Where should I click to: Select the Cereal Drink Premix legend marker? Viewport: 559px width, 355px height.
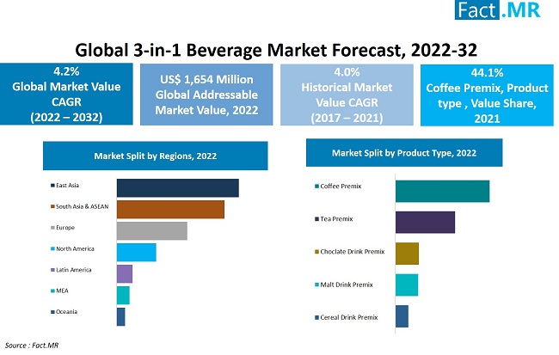coord(316,317)
